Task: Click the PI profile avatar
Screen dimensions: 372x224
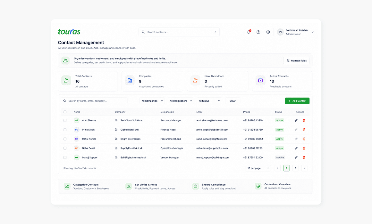Action: [280, 32]
